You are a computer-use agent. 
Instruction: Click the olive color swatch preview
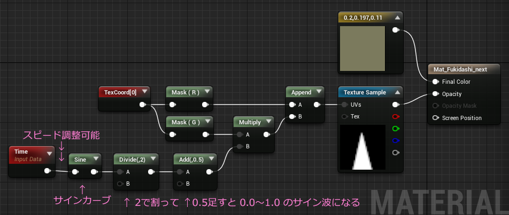coord(363,49)
